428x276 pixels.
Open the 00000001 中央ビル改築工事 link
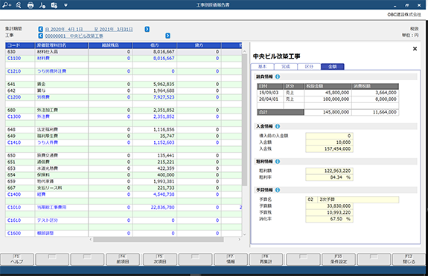coord(74,36)
